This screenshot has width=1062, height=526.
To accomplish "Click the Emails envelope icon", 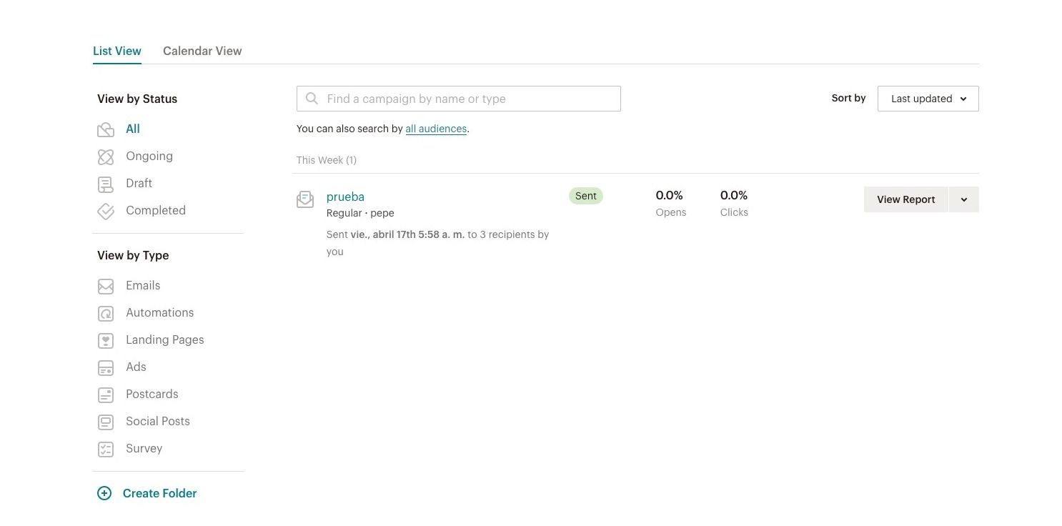I will coord(106,287).
